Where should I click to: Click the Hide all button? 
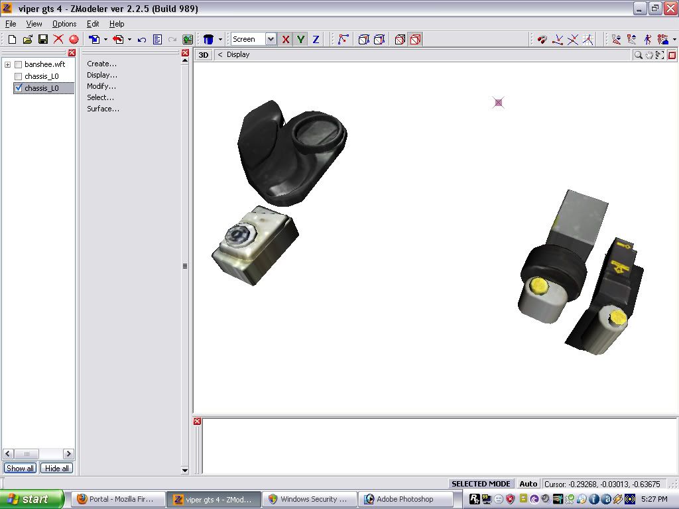tap(56, 469)
